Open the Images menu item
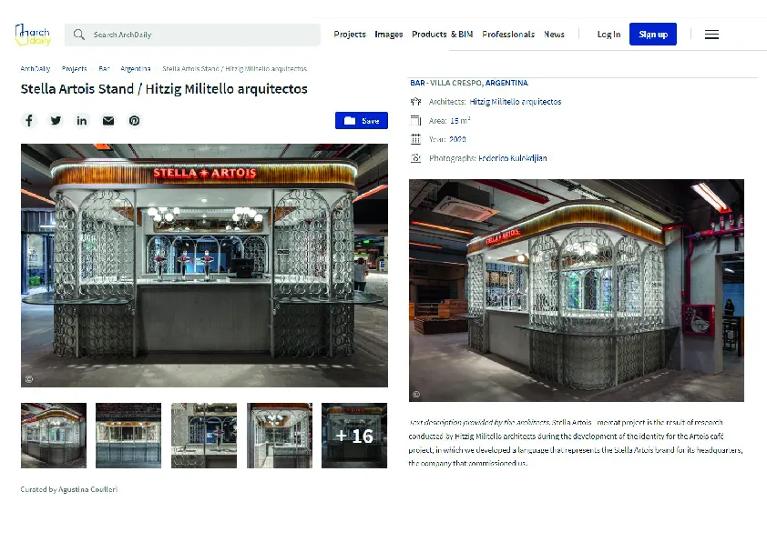The image size is (767, 542). click(x=388, y=35)
